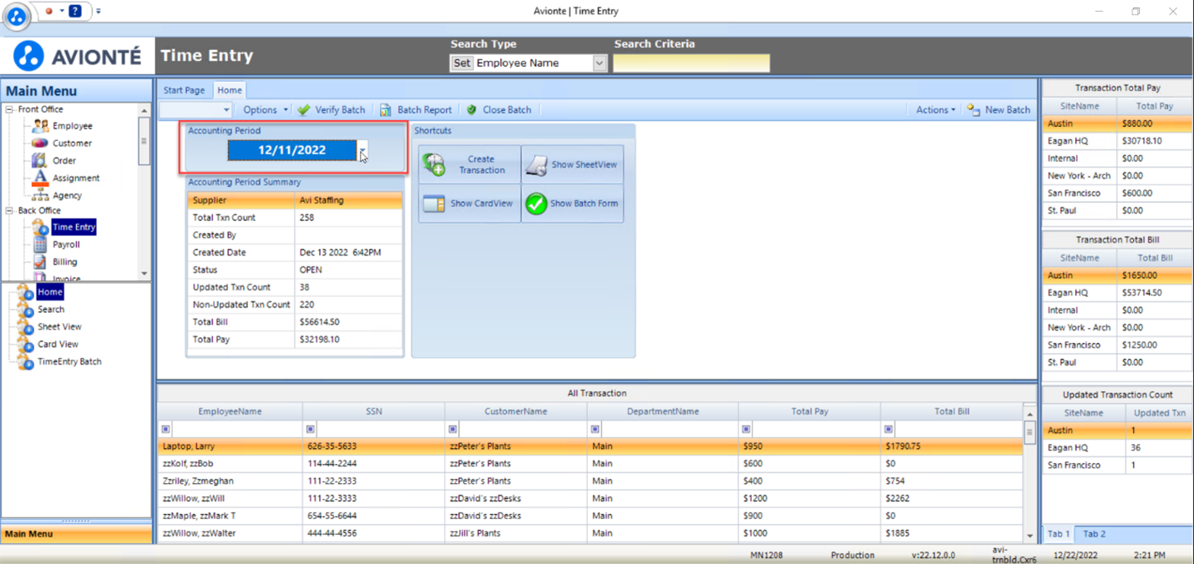Screen dimensions: 1194x564
Task: Open the EmployeeName column filter icon
Action: 166,430
